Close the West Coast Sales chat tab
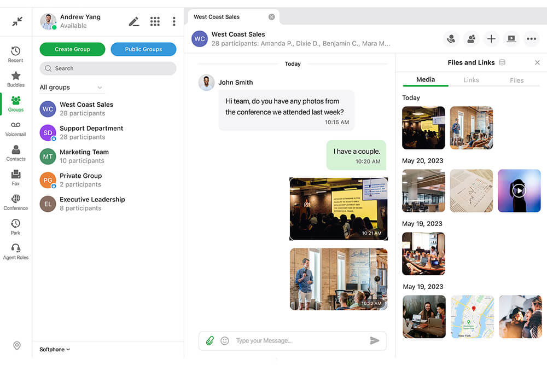The width and height of the screenshot is (547, 365). [x=271, y=17]
